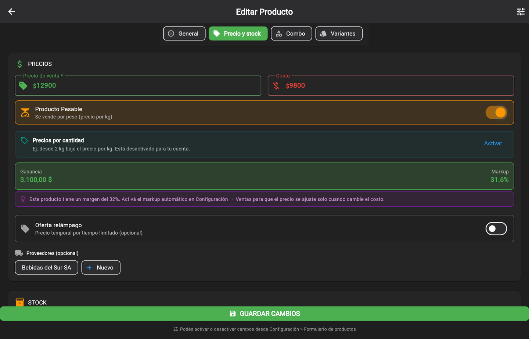
Task: Edit the Precio de venta field
Action: pyautogui.click(x=138, y=86)
